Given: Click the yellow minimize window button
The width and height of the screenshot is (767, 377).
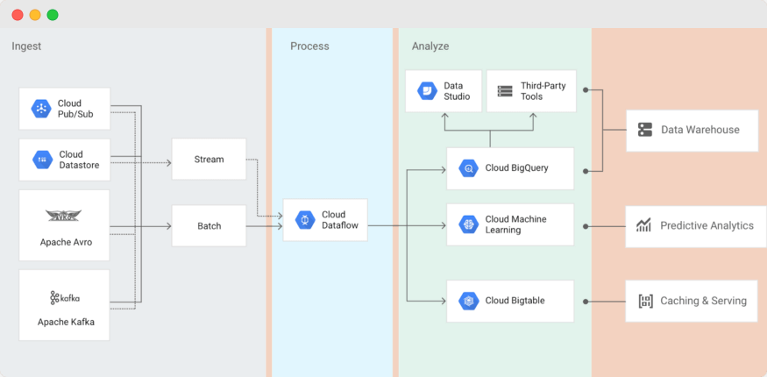Looking at the screenshot, I should coord(35,15).
